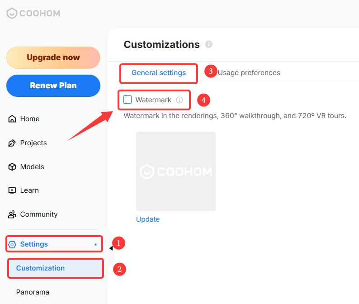Screen dimensions: 359x304
Task: Open the Usage preferences tab
Action: pos(249,73)
